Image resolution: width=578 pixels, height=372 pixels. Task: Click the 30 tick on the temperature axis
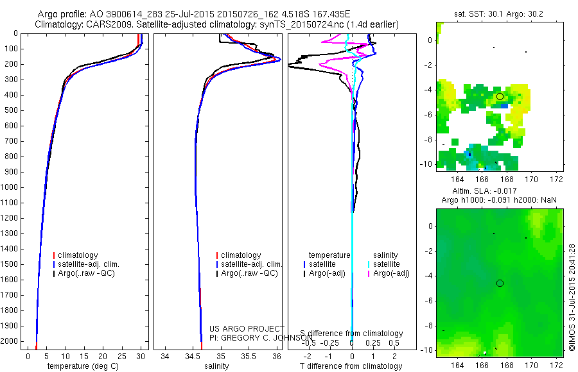coord(141,356)
